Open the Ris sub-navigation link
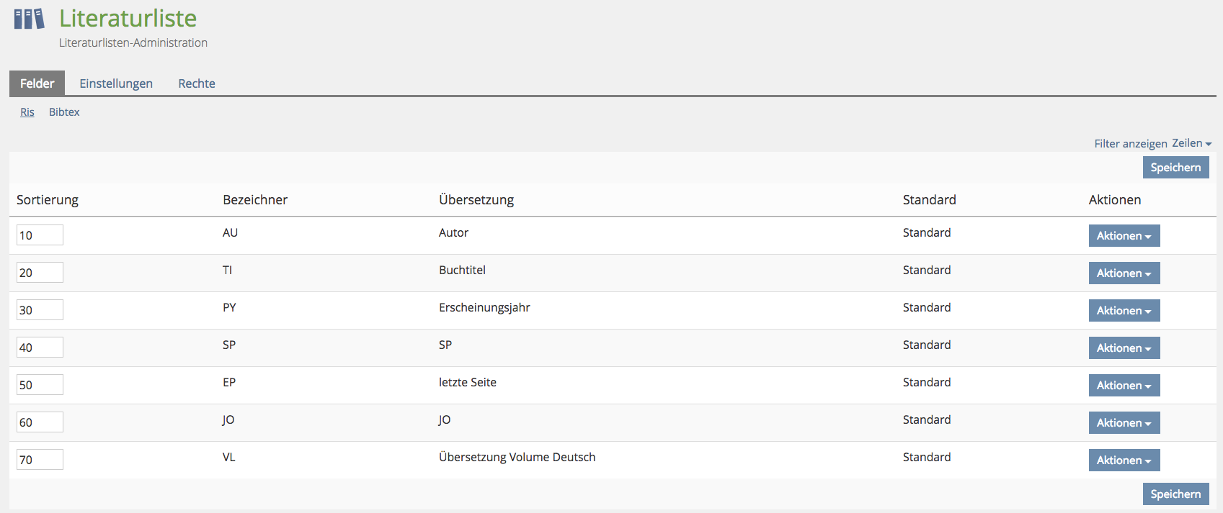Screen dimensions: 1223x513 pos(27,112)
